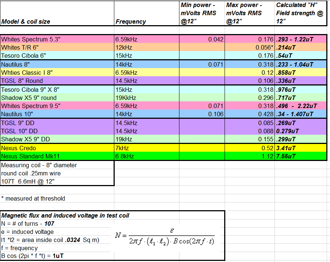Screen dimensions: 330x262
Task: Click field strength '7.56uT'
Action: tap(301, 157)
